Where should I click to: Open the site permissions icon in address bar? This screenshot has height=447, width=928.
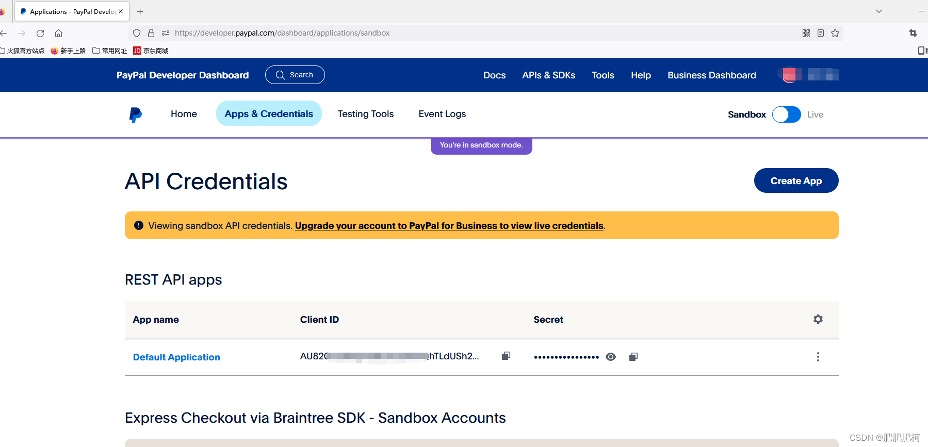pyautogui.click(x=166, y=33)
